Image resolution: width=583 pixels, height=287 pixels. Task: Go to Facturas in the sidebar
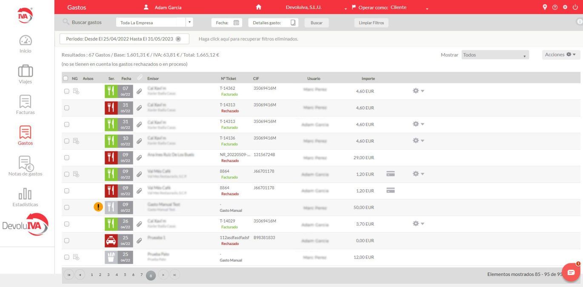click(x=26, y=105)
